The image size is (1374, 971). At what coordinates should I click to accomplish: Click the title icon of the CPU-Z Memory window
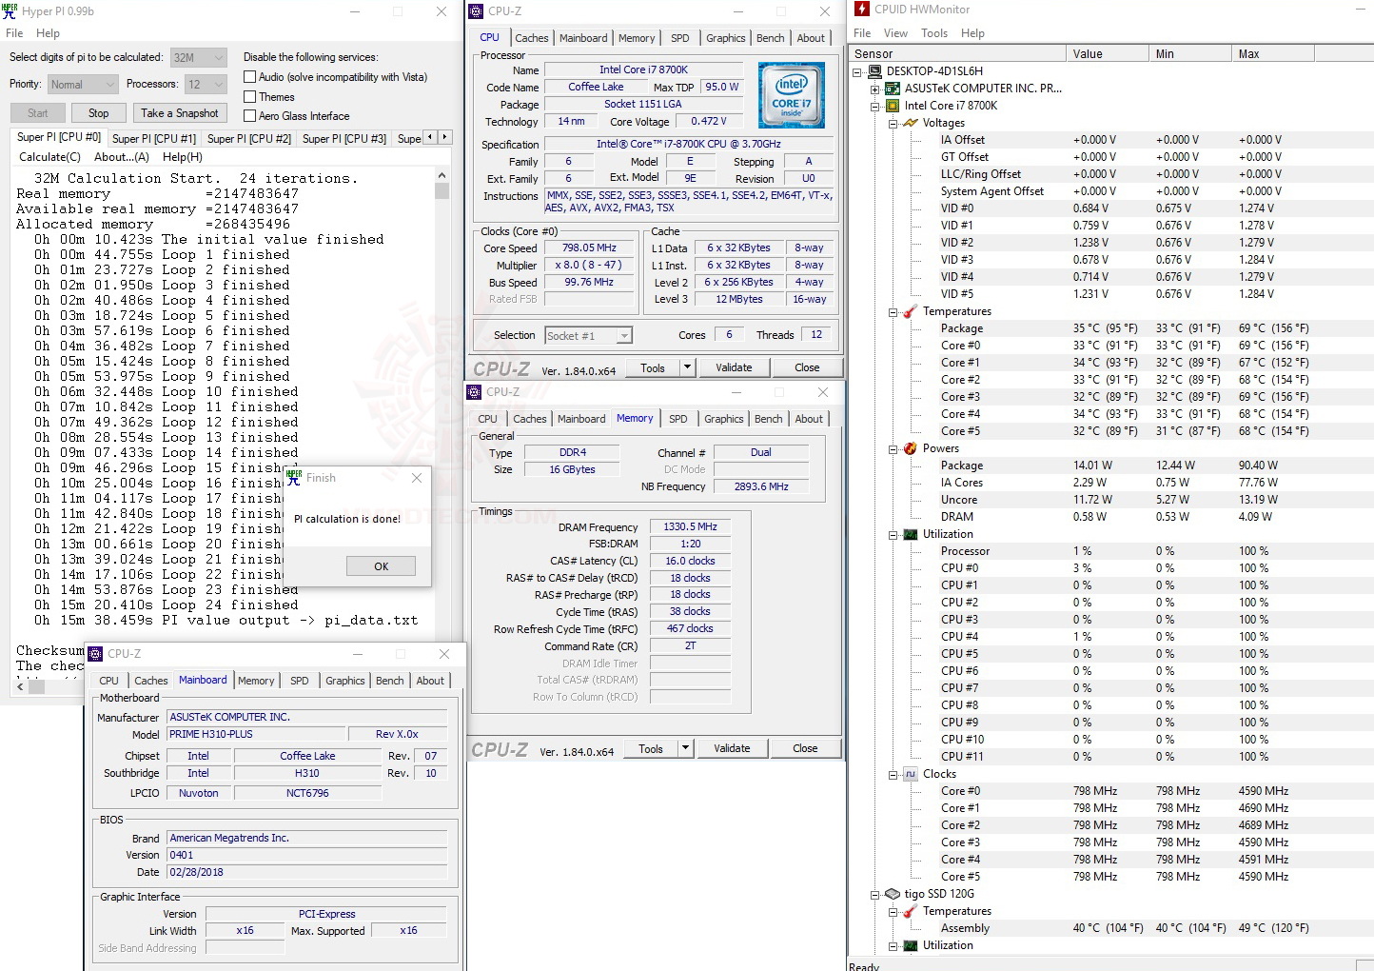point(474,392)
